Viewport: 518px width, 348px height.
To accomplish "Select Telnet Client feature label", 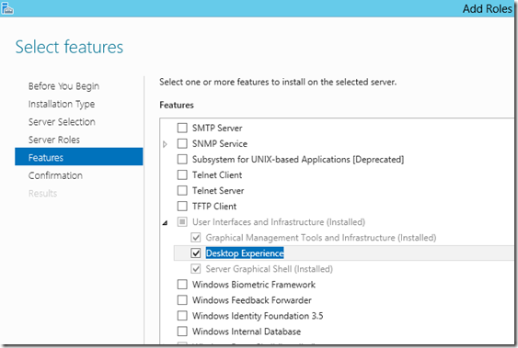I will click(x=217, y=175).
